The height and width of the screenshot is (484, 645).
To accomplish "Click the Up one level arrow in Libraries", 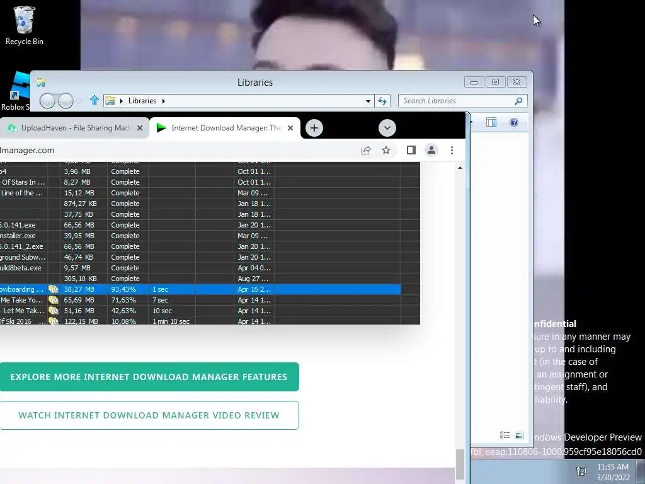I will [94, 100].
